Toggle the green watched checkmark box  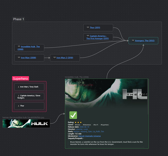[73, 115]
